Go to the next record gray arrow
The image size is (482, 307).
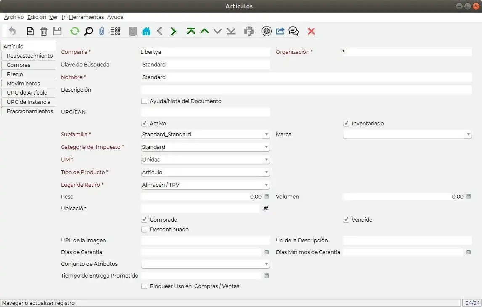[x=217, y=31]
